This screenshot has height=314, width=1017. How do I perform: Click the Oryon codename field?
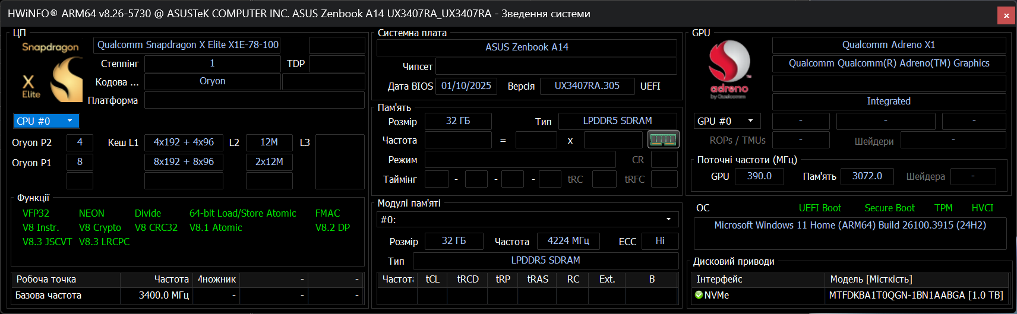point(213,81)
